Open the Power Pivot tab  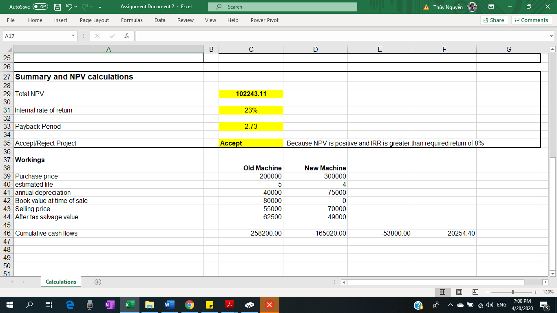[265, 20]
